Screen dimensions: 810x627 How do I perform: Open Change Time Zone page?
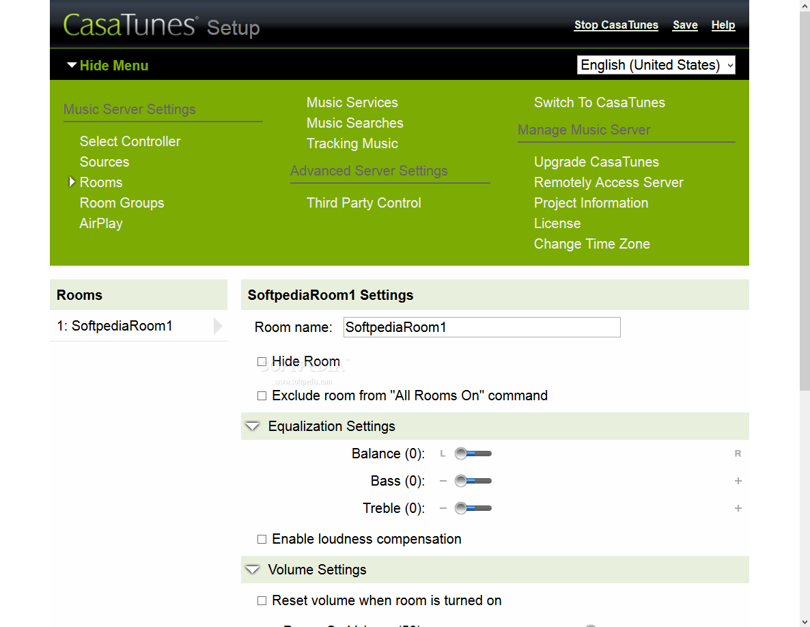tap(592, 244)
